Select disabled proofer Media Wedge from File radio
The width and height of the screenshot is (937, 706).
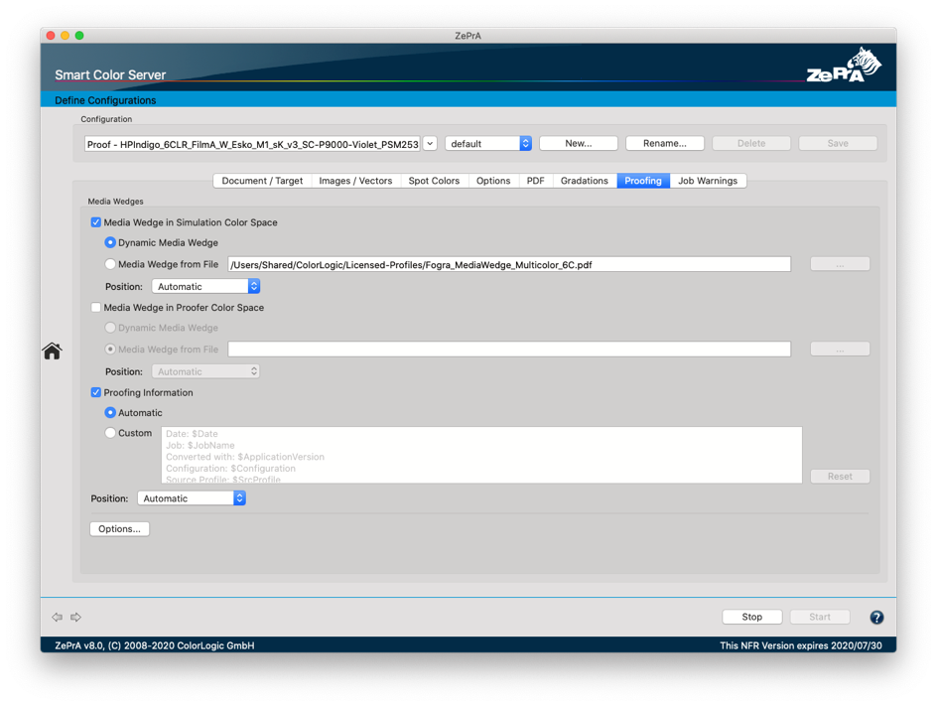coord(110,350)
